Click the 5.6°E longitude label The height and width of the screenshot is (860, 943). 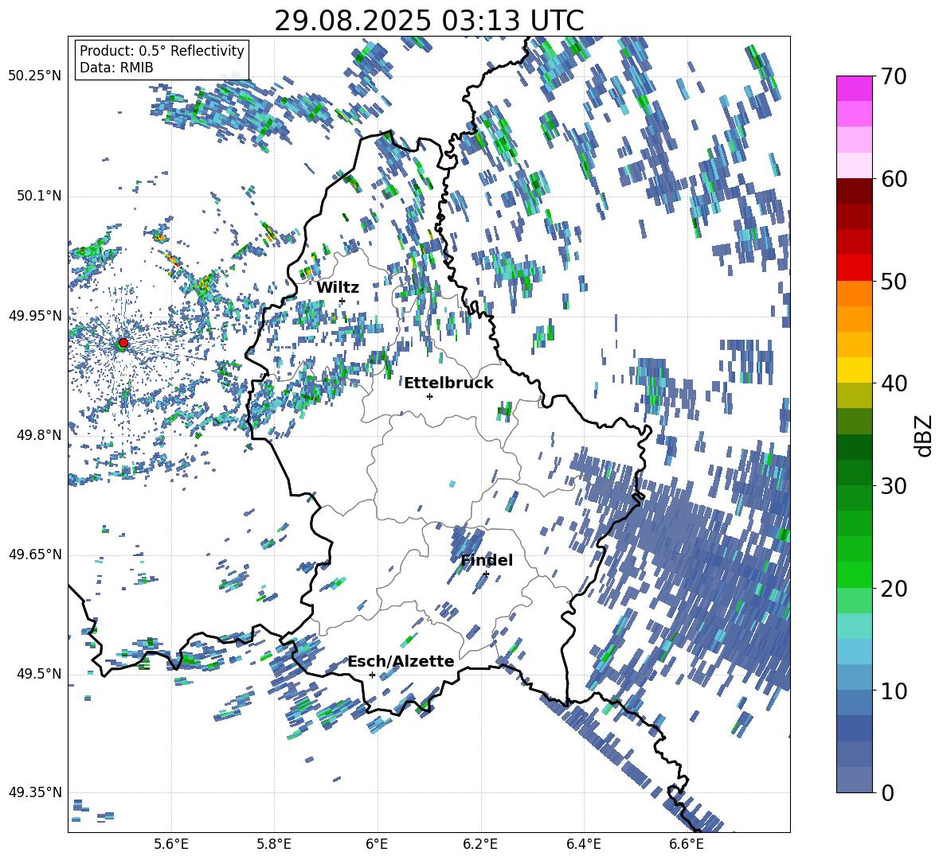click(x=171, y=844)
